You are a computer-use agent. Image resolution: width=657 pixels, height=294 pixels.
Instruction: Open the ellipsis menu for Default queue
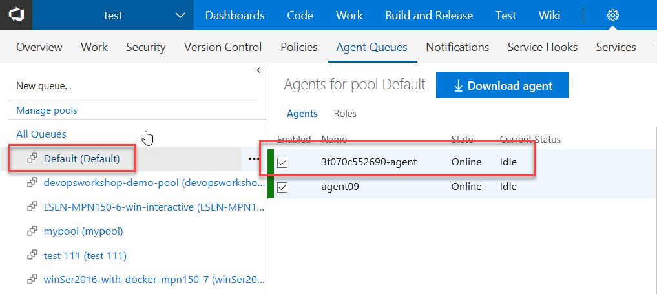(x=254, y=159)
